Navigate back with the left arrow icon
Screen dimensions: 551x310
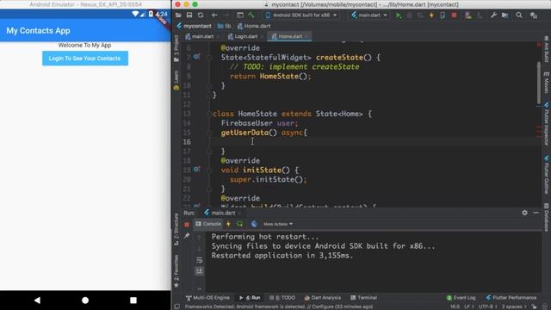click(214, 15)
